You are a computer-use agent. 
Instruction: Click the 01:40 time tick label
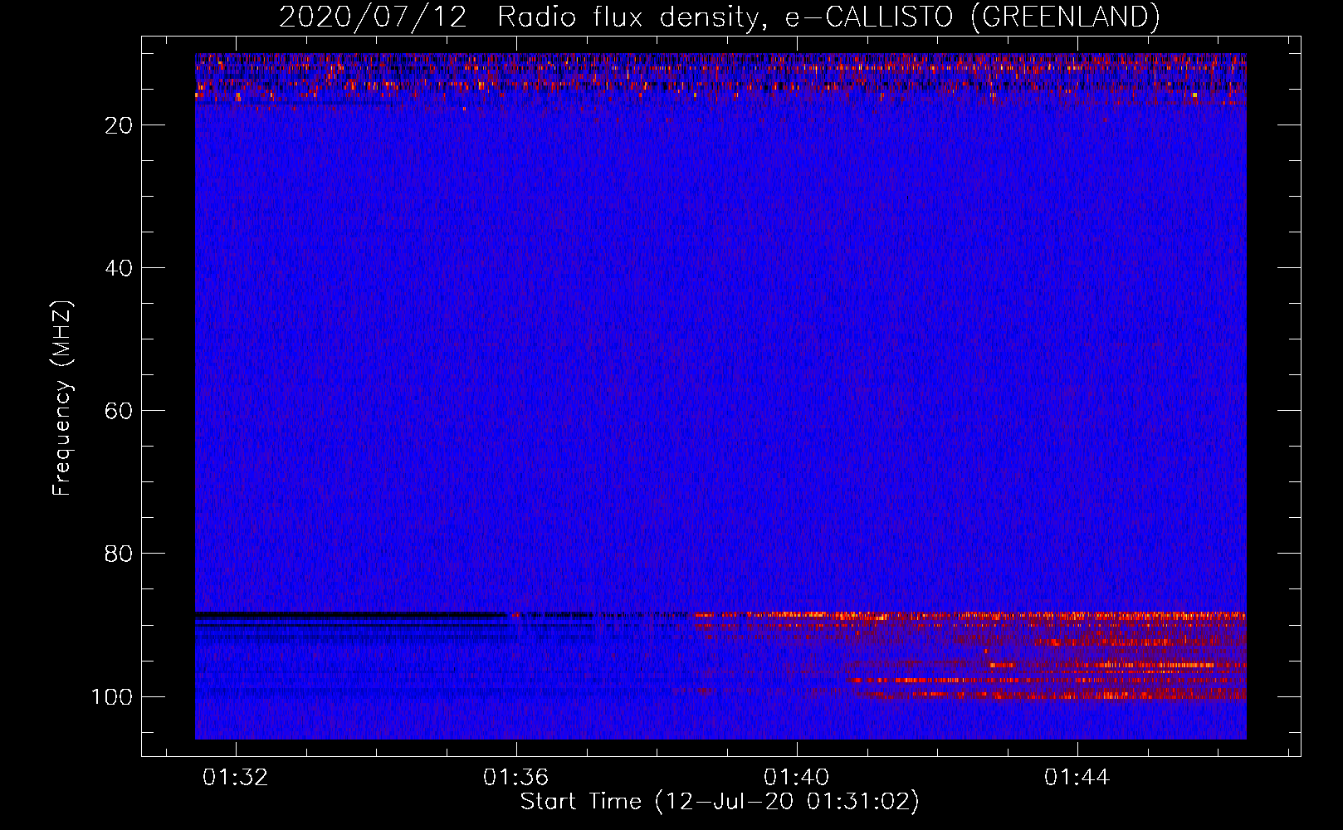point(797,778)
